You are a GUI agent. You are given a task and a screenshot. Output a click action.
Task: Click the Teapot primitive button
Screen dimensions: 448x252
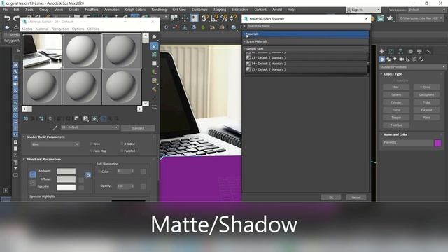(396, 118)
